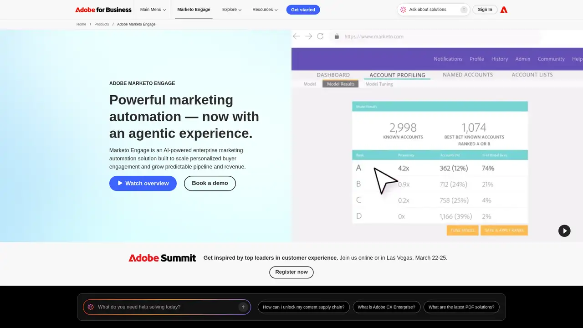Open the Explore dropdown menu
The height and width of the screenshot is (328, 583).
(232, 10)
